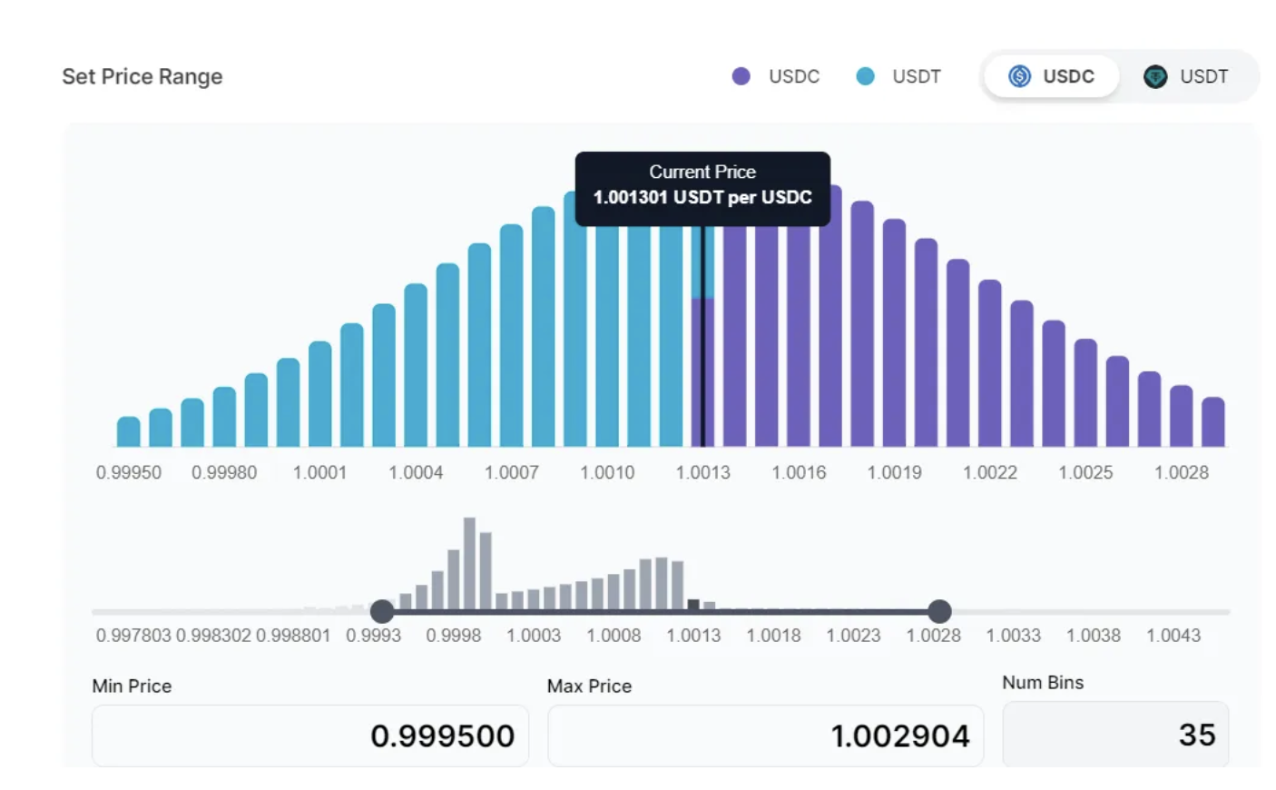Click the "Num Bins" label

point(1043,682)
